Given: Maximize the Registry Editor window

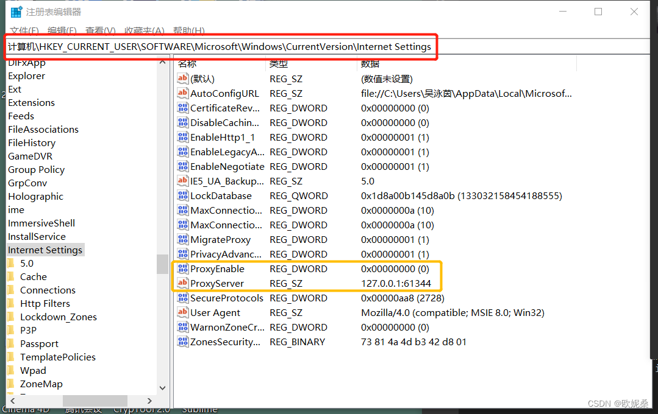Looking at the screenshot, I should 598,12.
